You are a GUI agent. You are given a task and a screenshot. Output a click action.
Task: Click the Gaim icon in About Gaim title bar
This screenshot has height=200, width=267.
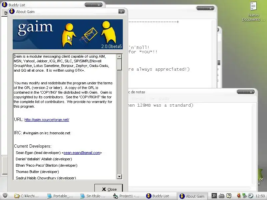(12, 11)
